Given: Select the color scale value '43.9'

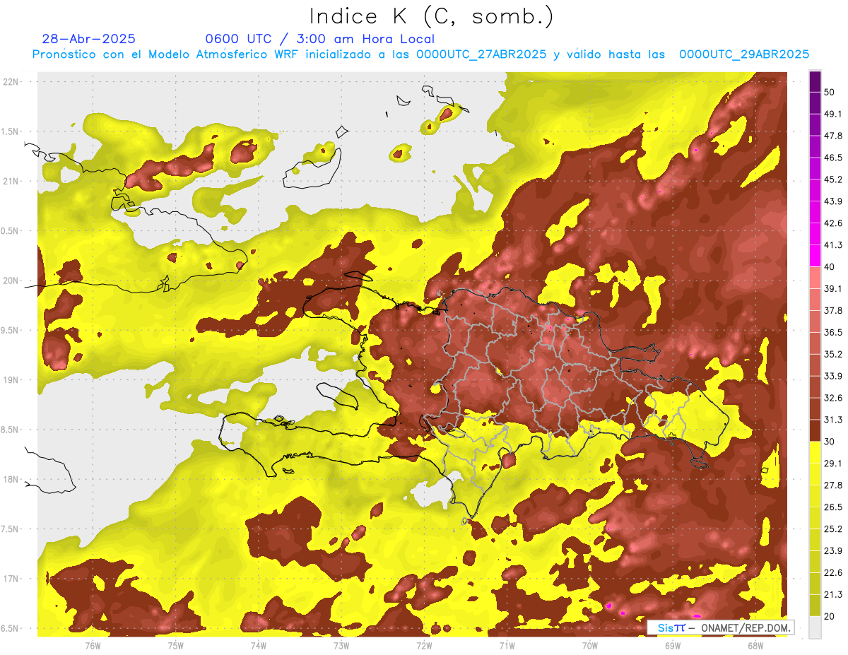Looking at the screenshot, I should [x=833, y=201].
